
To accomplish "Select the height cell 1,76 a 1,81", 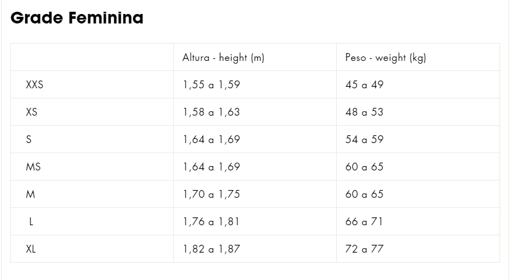I will click(211, 222).
